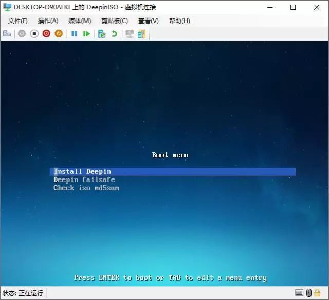Image resolution: width=329 pixels, height=300 pixels.
Task: Select the Install Deepin boot entry
Action: coord(173,172)
